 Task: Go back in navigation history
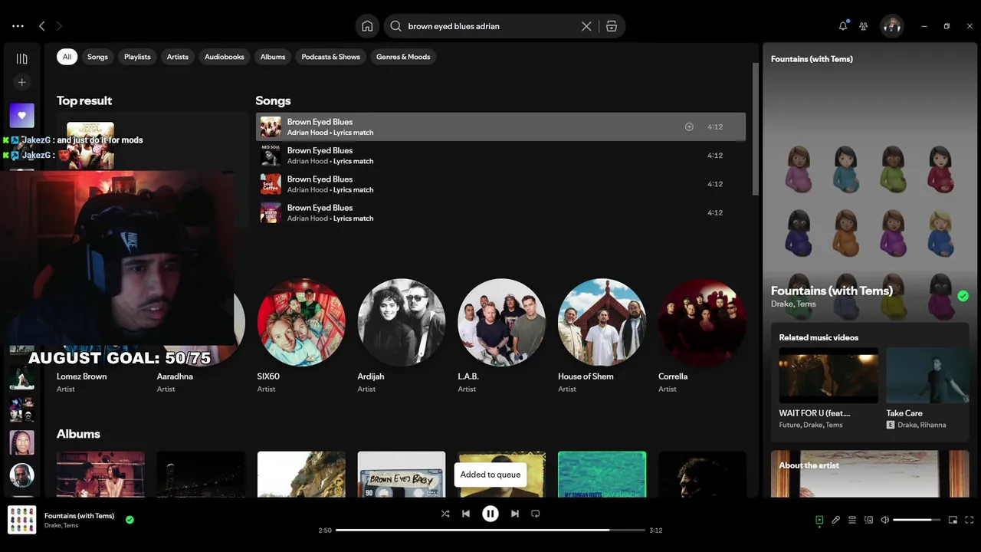coord(42,26)
